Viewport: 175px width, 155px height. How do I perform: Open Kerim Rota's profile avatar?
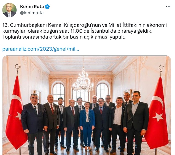click(x=9, y=10)
